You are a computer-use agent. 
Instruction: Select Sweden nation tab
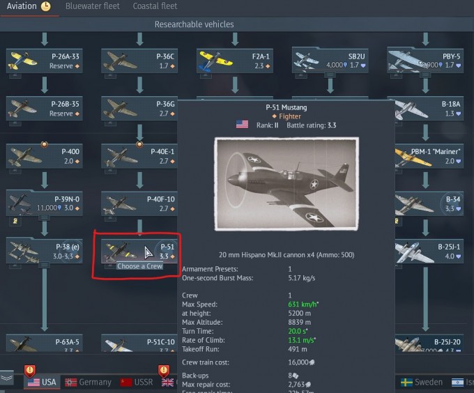pyautogui.click(x=421, y=382)
